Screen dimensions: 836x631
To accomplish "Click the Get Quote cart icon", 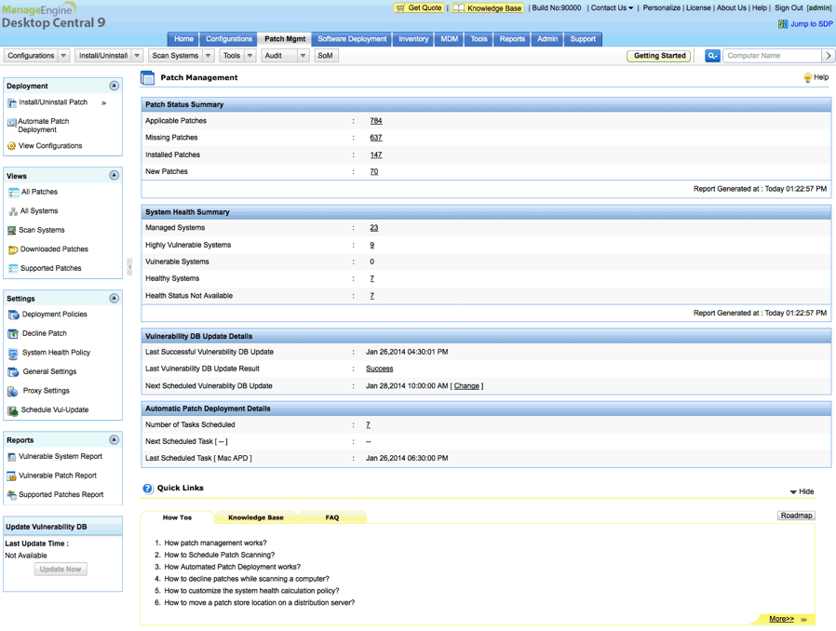I will (x=400, y=8).
